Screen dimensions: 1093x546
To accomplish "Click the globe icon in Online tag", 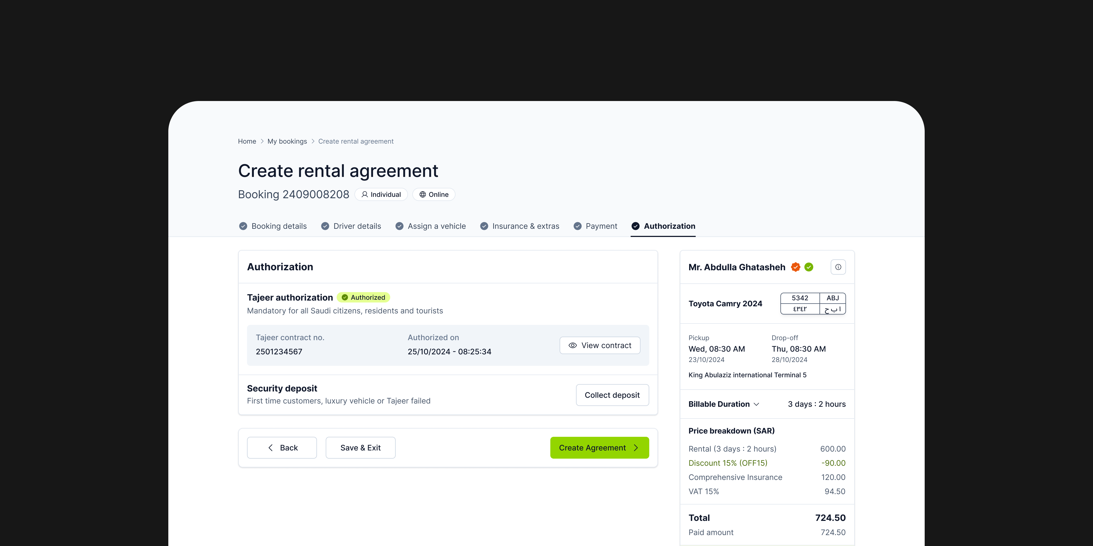I will (x=423, y=195).
